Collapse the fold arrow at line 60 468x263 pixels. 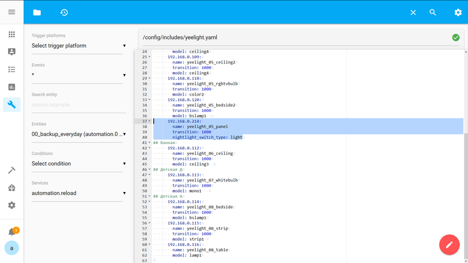click(149, 244)
